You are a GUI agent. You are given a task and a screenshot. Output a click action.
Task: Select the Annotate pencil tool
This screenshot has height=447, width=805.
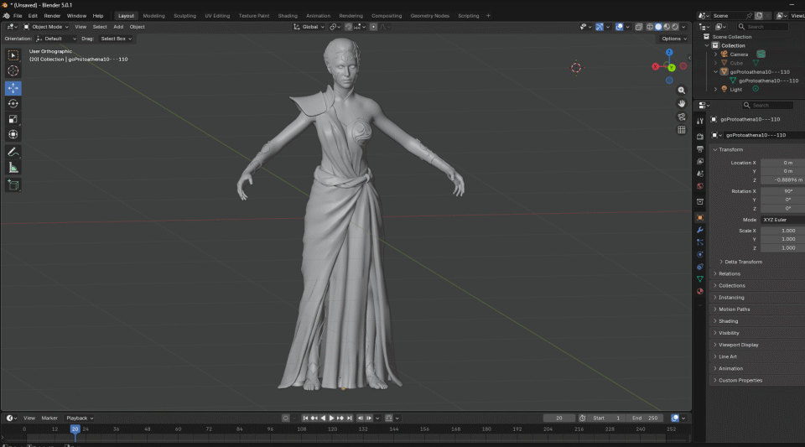(13, 152)
